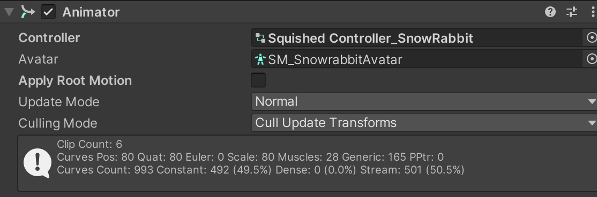This screenshot has width=597, height=197.
Task: Open Animator help reference icon
Action: pos(550,12)
